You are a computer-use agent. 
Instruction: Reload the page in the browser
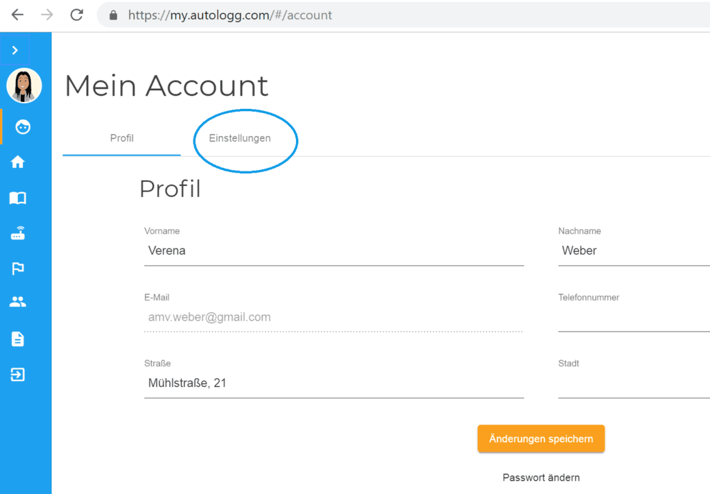(77, 15)
